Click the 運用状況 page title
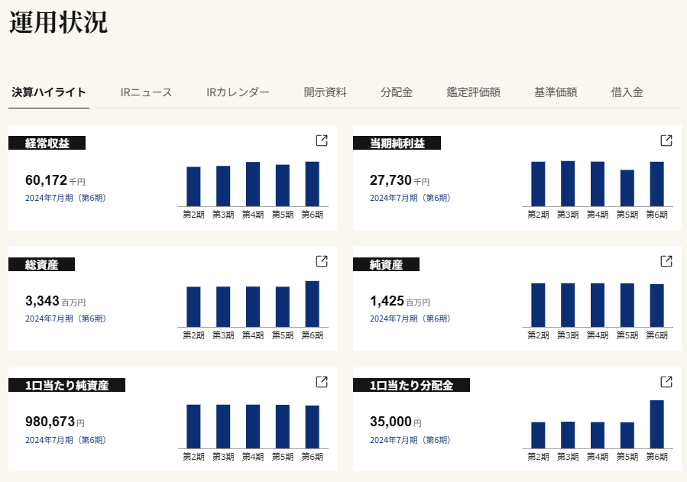The width and height of the screenshot is (687, 482). point(58,21)
